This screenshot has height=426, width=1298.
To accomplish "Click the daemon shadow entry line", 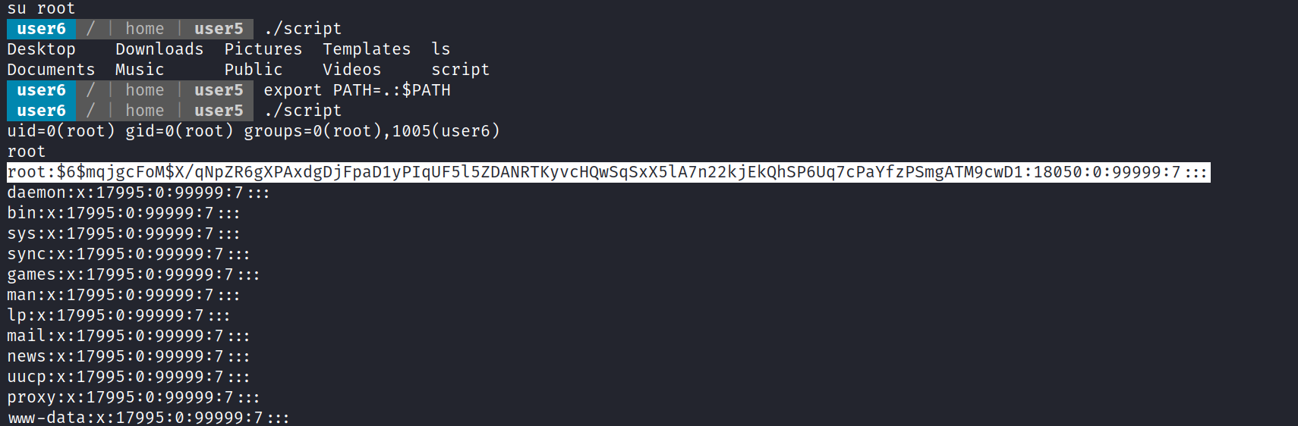I will pos(138,193).
